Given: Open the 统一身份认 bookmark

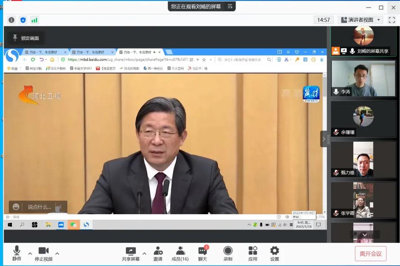Looking at the screenshot, I should 153,68.
